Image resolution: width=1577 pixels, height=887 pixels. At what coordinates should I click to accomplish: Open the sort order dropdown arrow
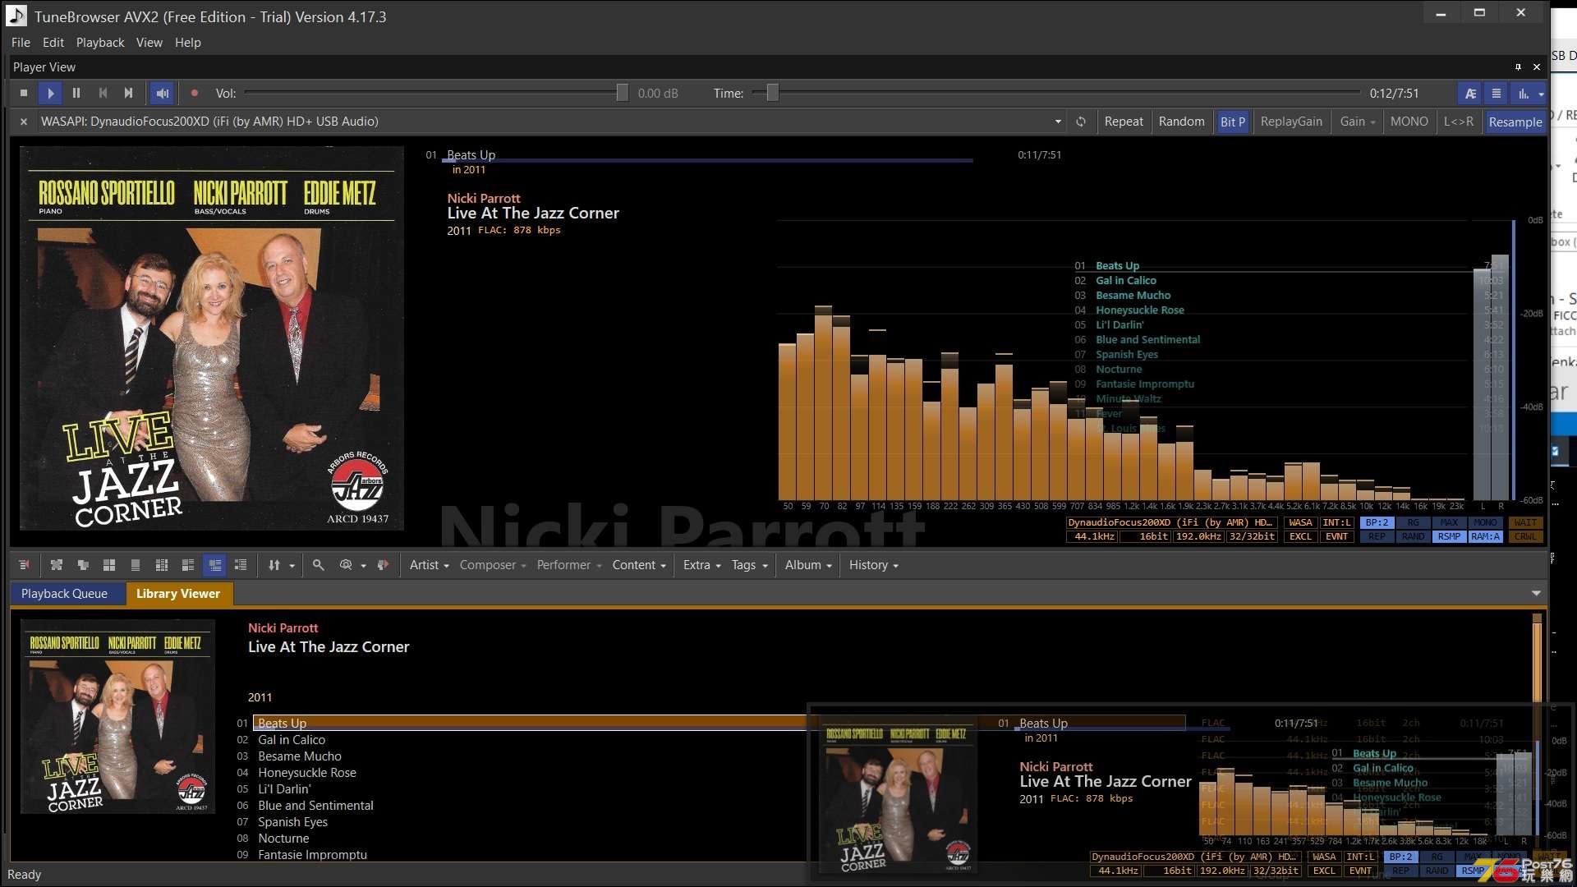(292, 566)
